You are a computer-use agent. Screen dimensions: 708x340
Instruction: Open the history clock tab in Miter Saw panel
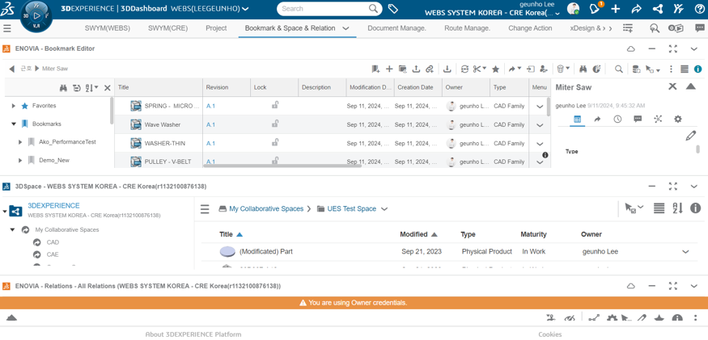(617, 119)
